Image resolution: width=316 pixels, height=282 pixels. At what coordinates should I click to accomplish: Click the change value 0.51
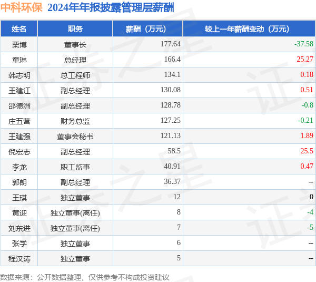(307, 90)
